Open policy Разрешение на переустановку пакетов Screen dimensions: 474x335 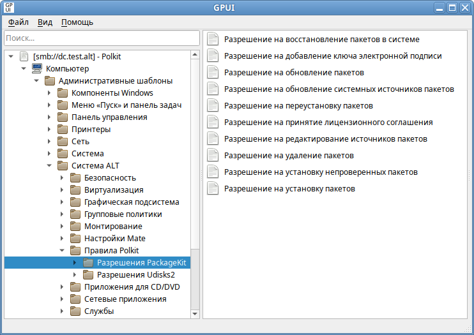pos(298,106)
